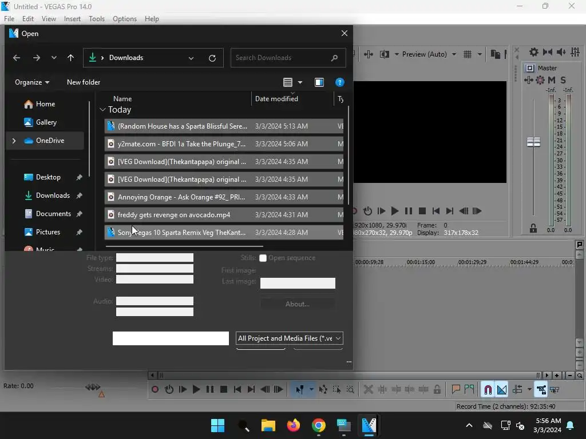Screen dimensions: 586x439
Task: Click Split Screen View icon in preview
Action: tap(384, 54)
